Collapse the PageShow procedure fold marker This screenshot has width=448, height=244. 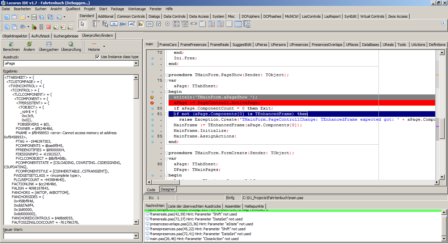point(166,75)
